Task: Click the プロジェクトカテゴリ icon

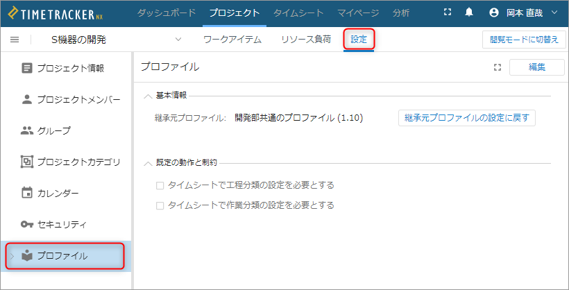Action: 27,162
